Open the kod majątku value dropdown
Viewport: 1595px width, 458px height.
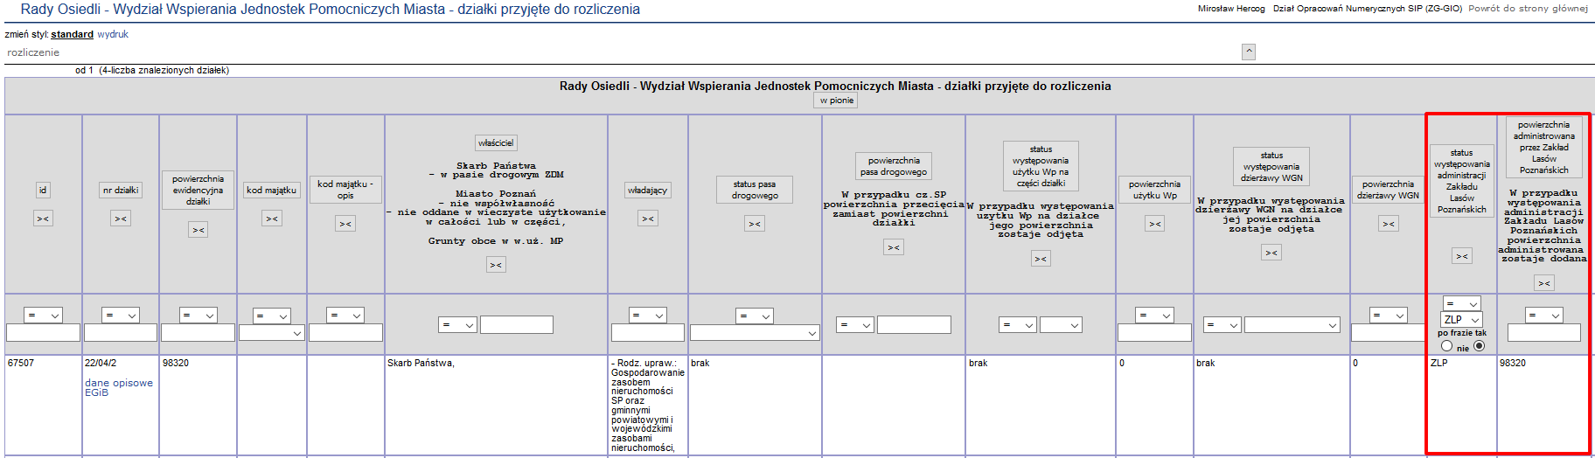point(271,333)
